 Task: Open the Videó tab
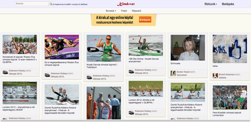(124, 11)
